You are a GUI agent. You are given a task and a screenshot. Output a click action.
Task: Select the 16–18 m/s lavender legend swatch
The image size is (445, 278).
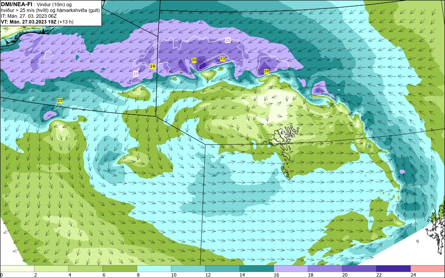click(291, 268)
